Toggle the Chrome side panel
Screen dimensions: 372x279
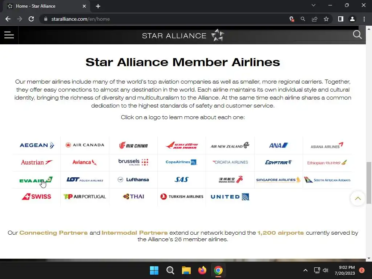coord(341,19)
